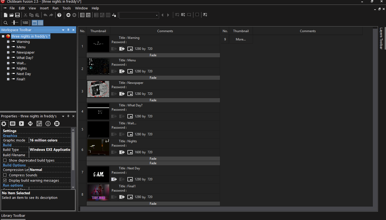
Task: Open the Values properties tab icon
Action: pyautogui.click(x=30, y=124)
